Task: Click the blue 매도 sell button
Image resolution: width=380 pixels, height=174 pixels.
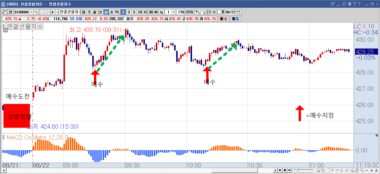Action: coord(236,19)
